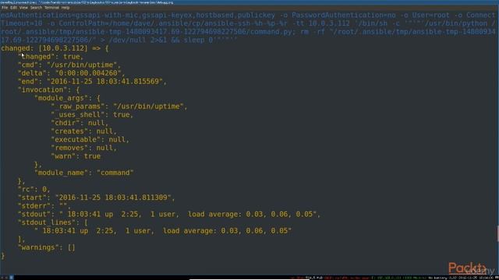
Task: Click the "end" timestamp line
Action: click(92, 81)
